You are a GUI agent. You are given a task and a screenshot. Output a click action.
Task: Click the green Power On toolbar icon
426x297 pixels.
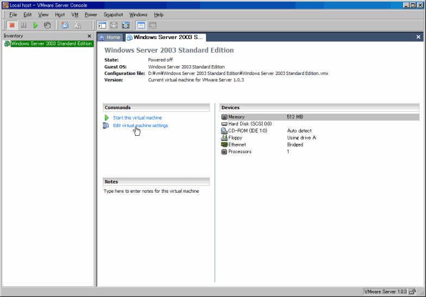(x=35, y=26)
